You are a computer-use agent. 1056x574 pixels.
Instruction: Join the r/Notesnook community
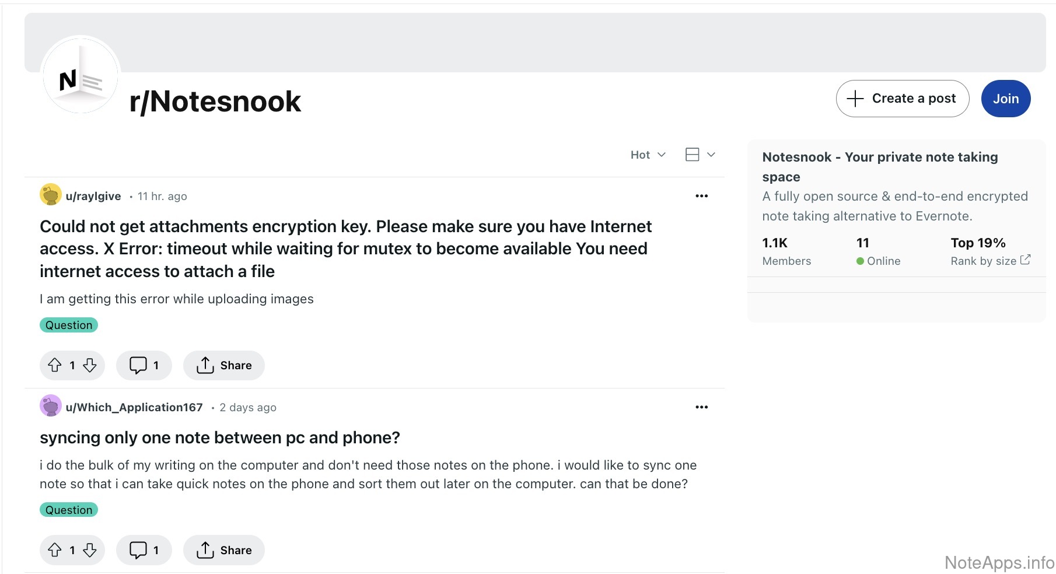pos(1005,99)
